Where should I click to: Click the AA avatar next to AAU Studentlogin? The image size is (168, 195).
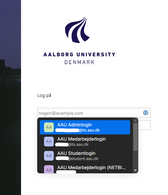pyautogui.click(x=49, y=156)
